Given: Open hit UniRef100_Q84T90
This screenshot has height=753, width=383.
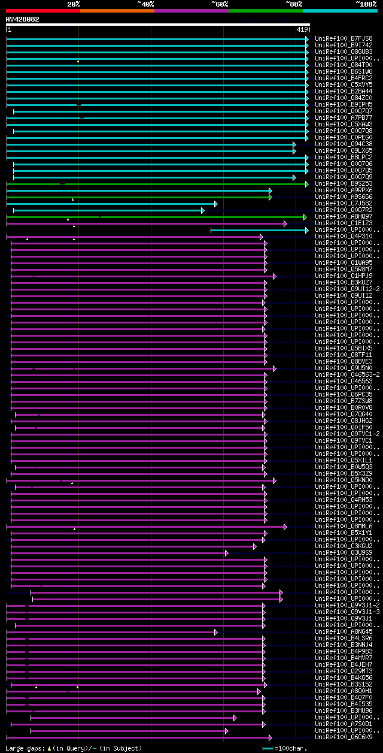Looking at the screenshot, I should click(344, 65).
